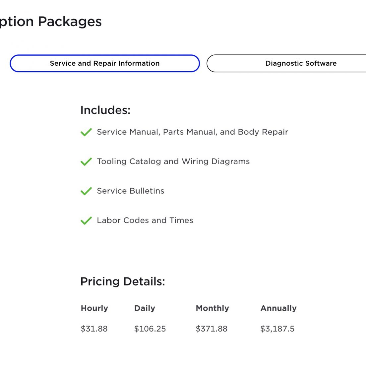Viewport: 366px width, 366px height.
Task: Select the Monthly pricing column header
Action: [212, 308]
